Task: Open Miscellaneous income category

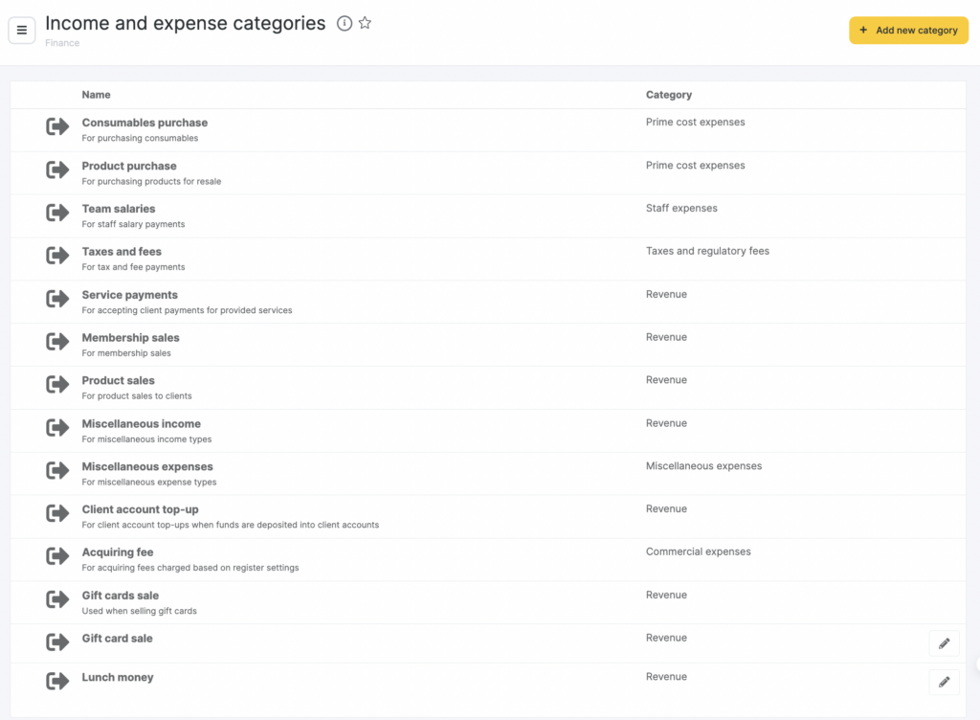Action: [x=141, y=424]
